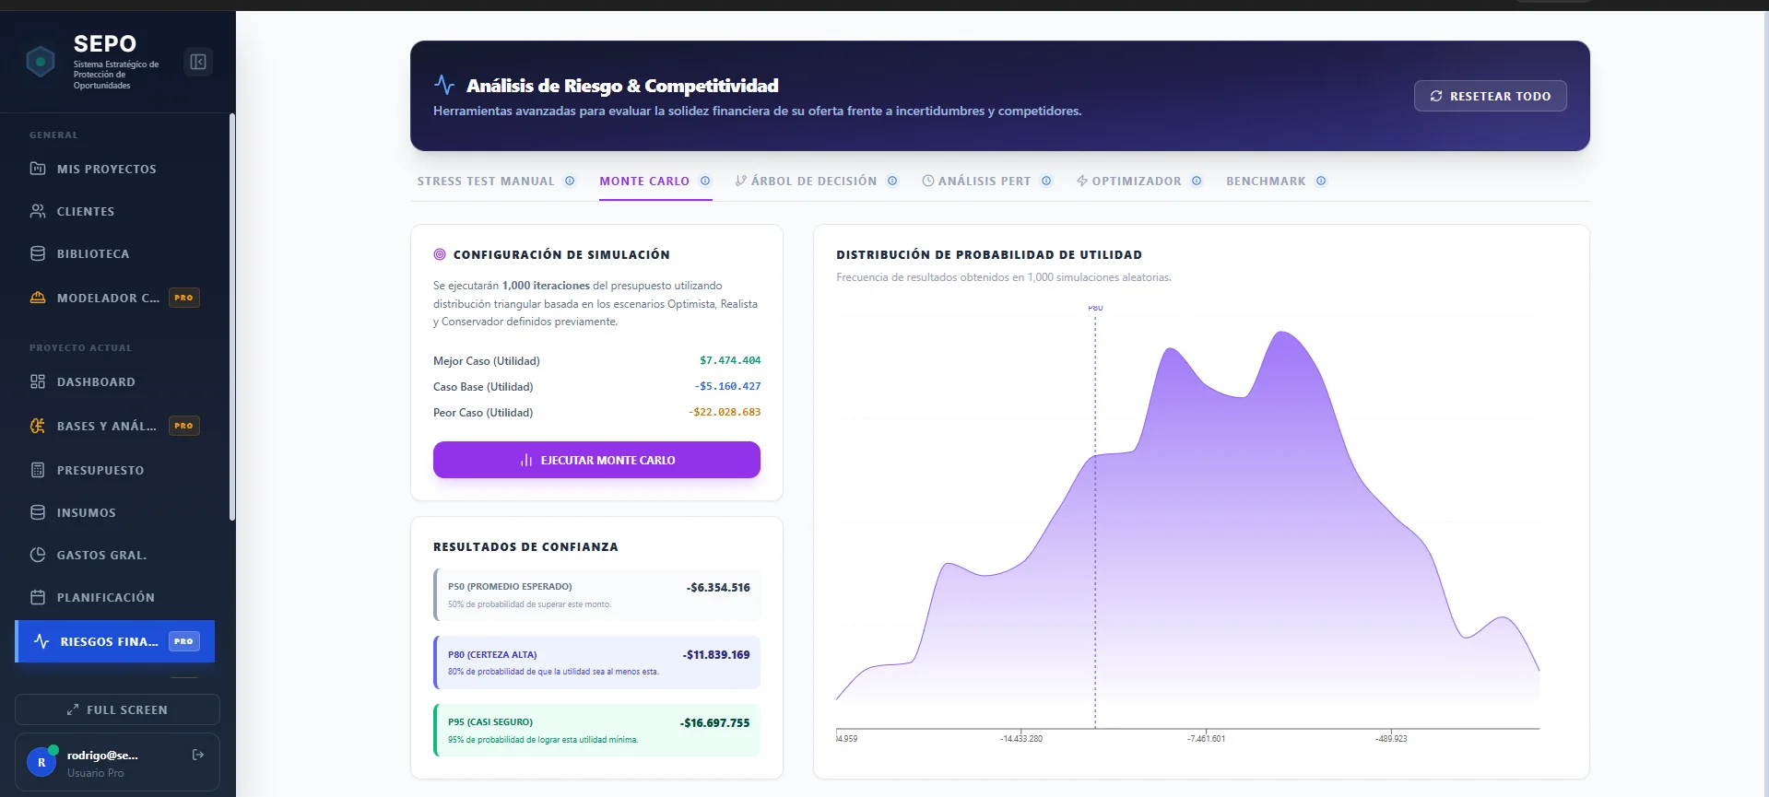The width and height of the screenshot is (1769, 797).
Task: Click the Gastos Gral. pie chart icon
Action: click(x=38, y=555)
